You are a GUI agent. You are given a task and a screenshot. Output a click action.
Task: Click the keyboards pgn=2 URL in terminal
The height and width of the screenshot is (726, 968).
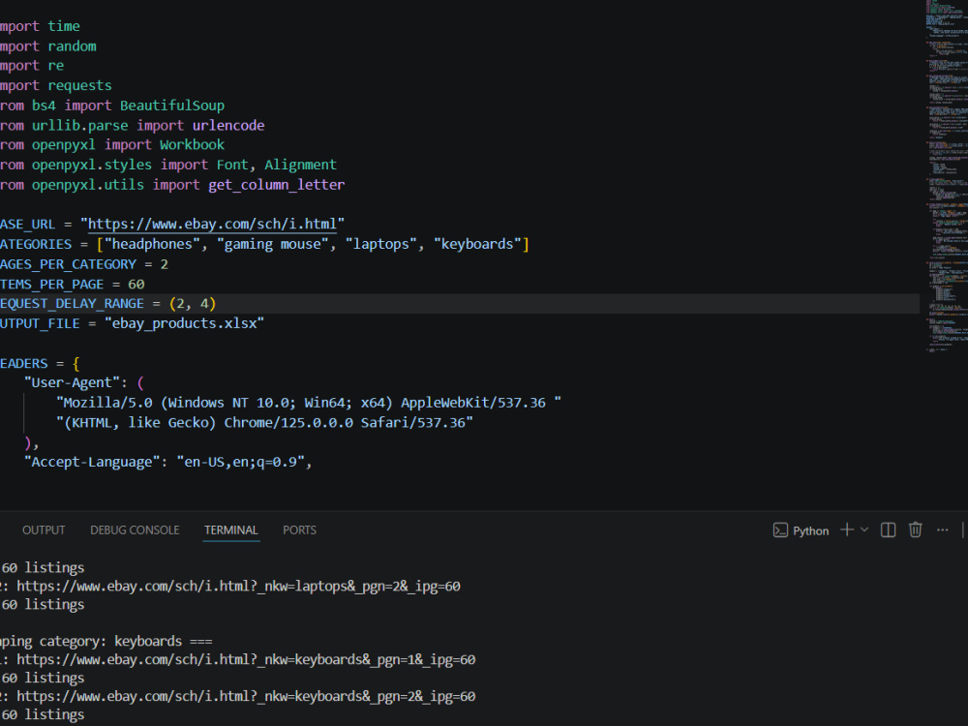click(246, 696)
